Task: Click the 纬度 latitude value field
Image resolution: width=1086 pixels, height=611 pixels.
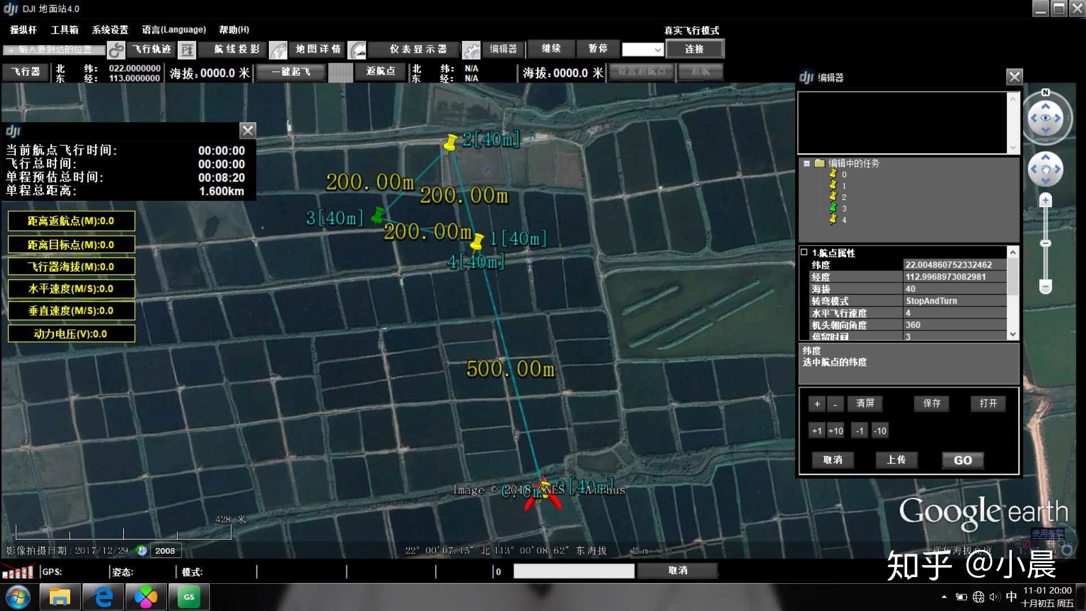Action: click(x=955, y=265)
